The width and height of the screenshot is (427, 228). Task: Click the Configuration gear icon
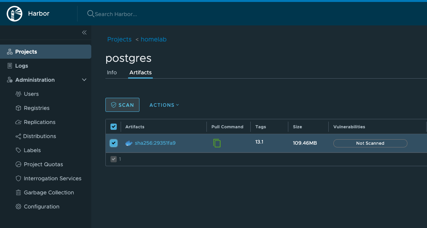18,207
